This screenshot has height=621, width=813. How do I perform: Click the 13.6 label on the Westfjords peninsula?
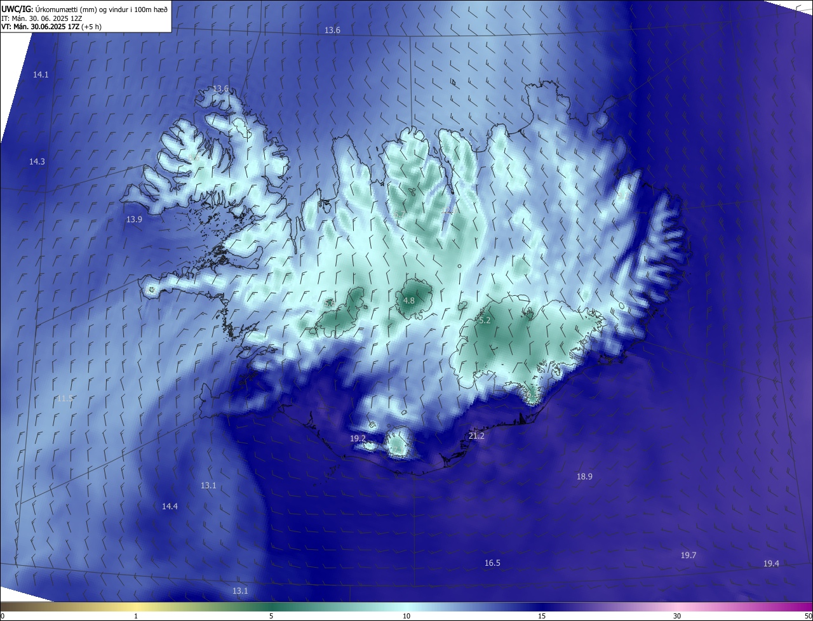click(x=220, y=88)
